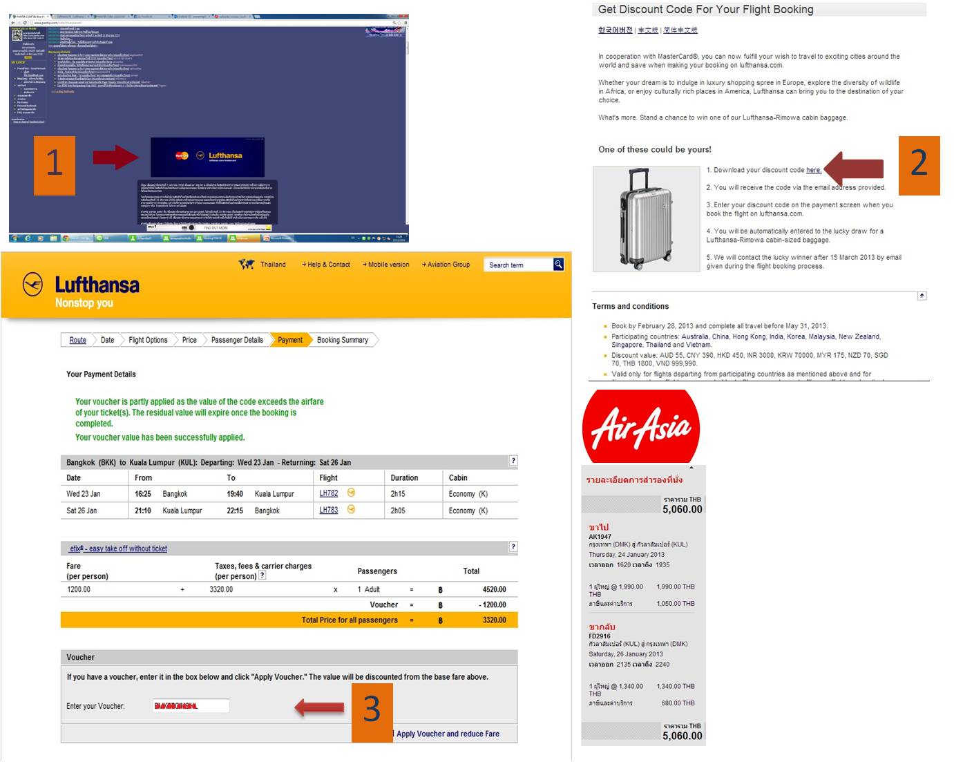Viewport: 954px width, 762px height.
Task: Focus the Search term field
Action: [x=519, y=265]
